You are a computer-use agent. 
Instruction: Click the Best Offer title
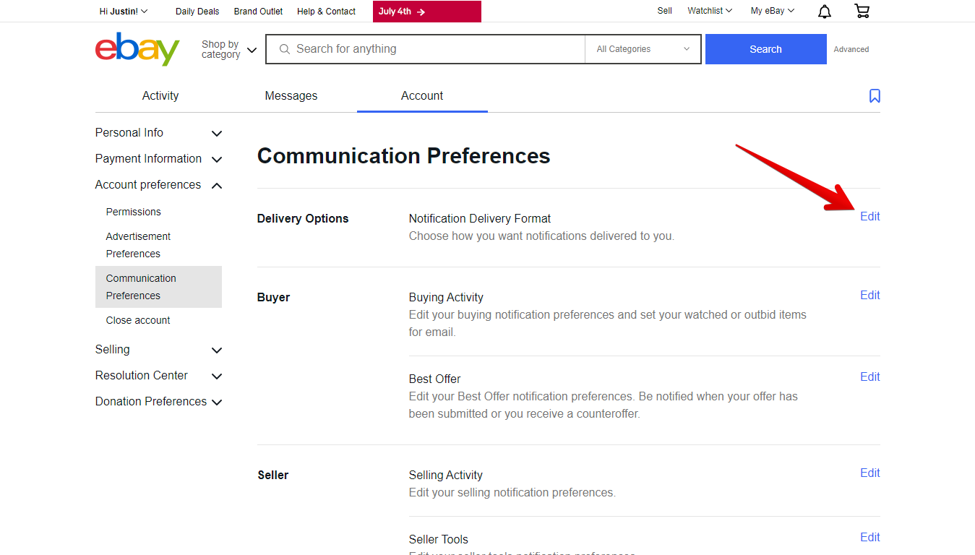click(x=434, y=379)
